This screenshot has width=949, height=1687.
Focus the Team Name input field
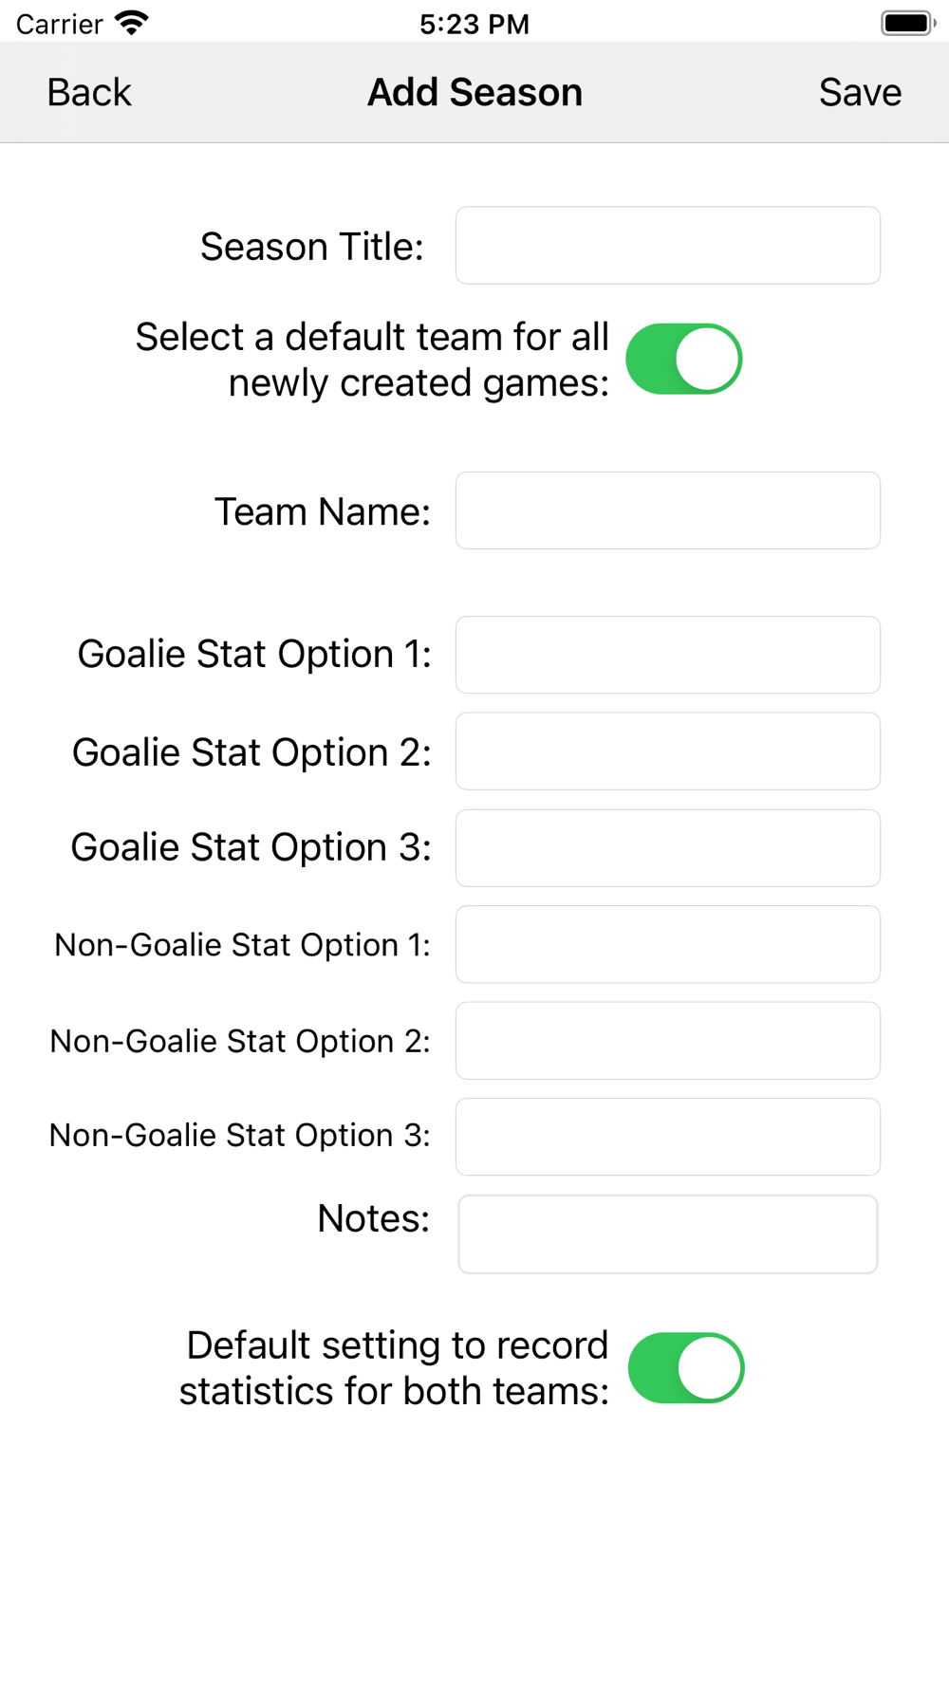[667, 510]
